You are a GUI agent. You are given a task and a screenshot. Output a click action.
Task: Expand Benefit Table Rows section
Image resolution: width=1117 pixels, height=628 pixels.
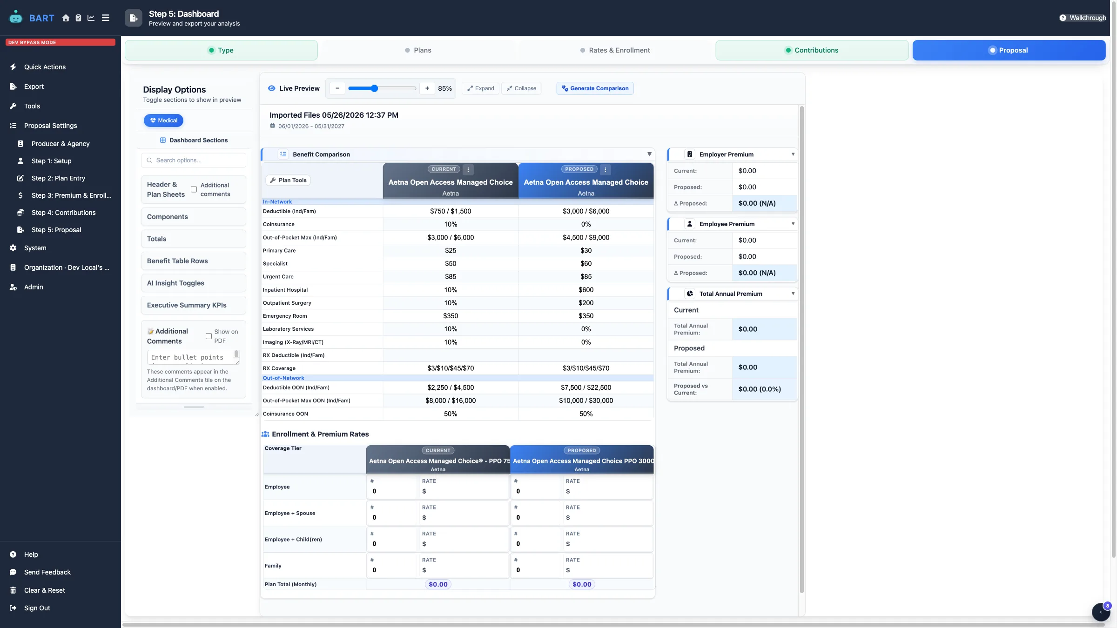click(194, 261)
